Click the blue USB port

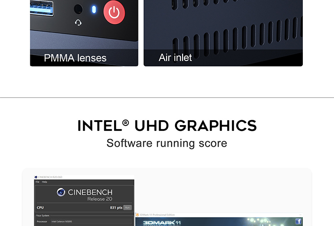pos(41,8)
